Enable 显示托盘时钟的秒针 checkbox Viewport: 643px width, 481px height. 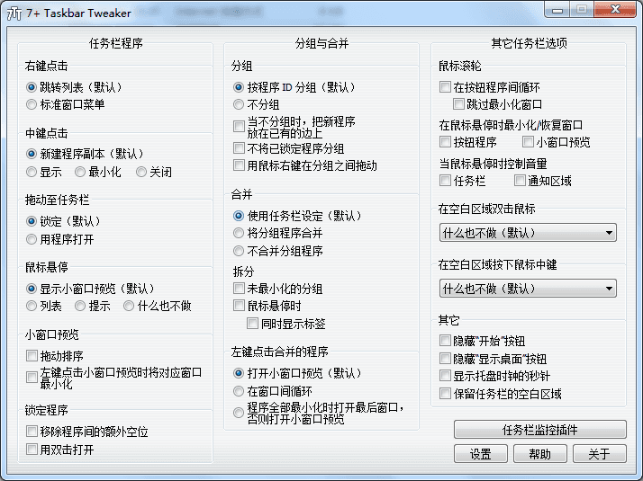[x=445, y=376]
